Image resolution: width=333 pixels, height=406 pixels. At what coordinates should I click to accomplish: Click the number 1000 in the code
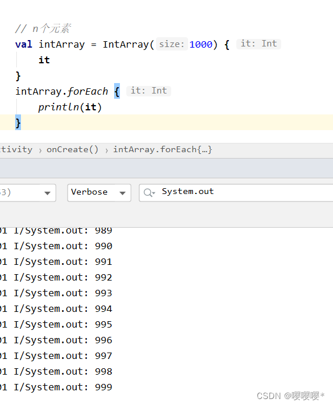click(x=201, y=45)
